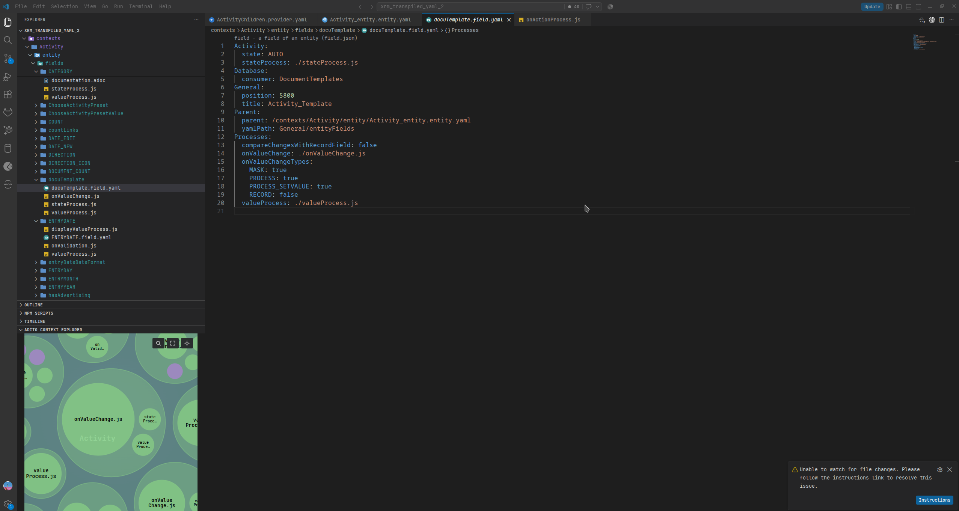959x511 pixels.
Task: Click fullscreen icon in Context Explorer graph
Action: [173, 343]
